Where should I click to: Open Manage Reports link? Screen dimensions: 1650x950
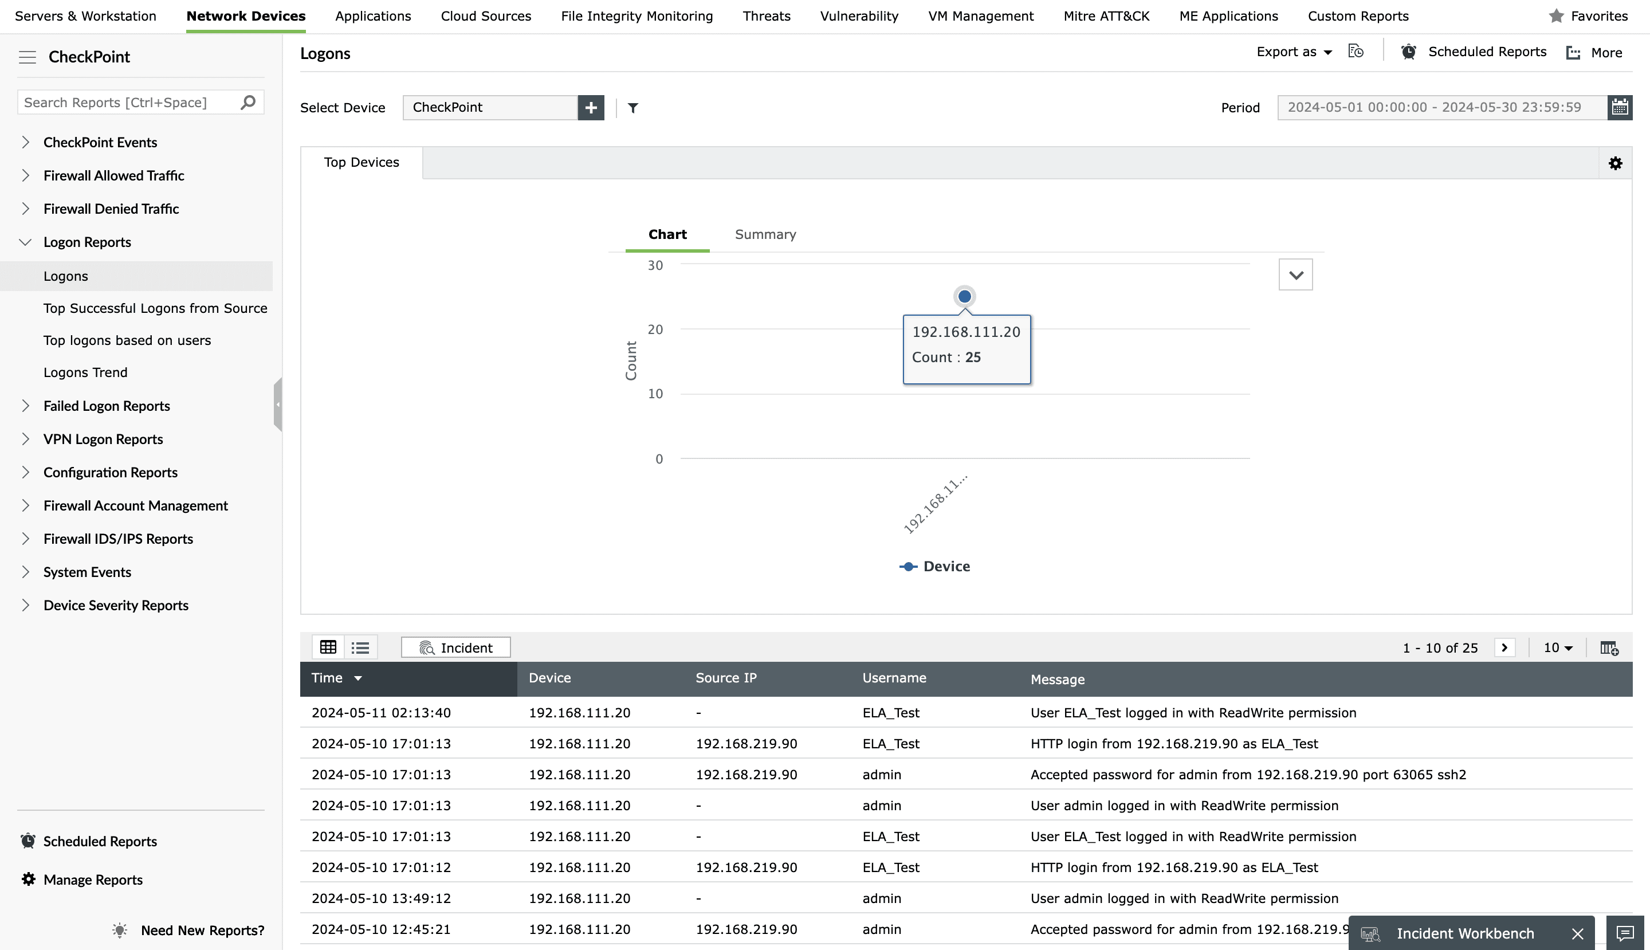(93, 880)
